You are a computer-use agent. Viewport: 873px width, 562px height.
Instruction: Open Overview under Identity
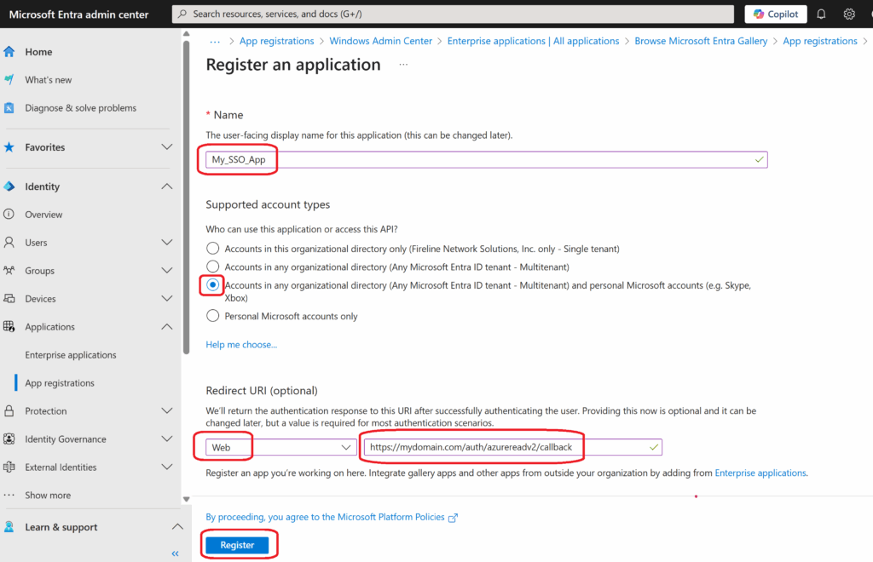pyautogui.click(x=43, y=214)
